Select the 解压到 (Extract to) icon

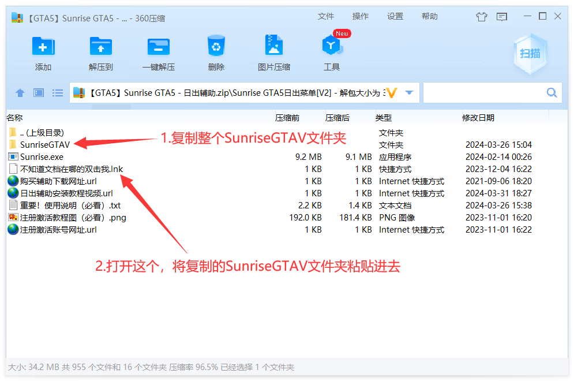pyautogui.click(x=101, y=52)
